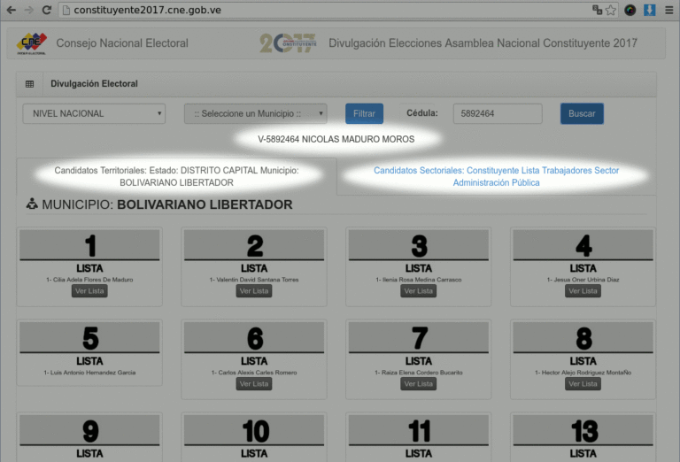This screenshot has height=462, width=680.
Task: Click the voter icon beside MUNICIPIO heading
Action: click(32, 204)
